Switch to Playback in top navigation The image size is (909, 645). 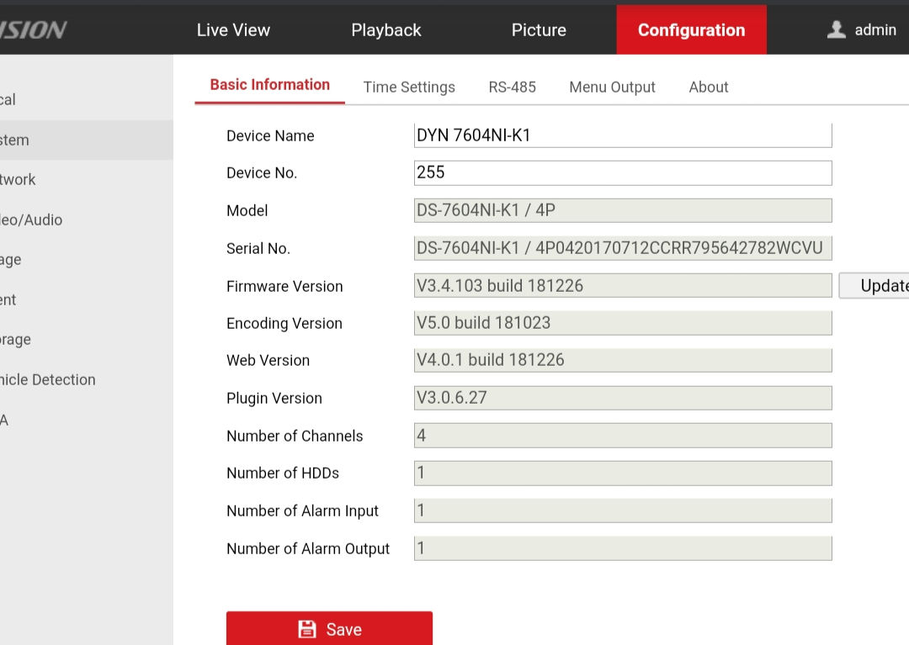pos(386,30)
